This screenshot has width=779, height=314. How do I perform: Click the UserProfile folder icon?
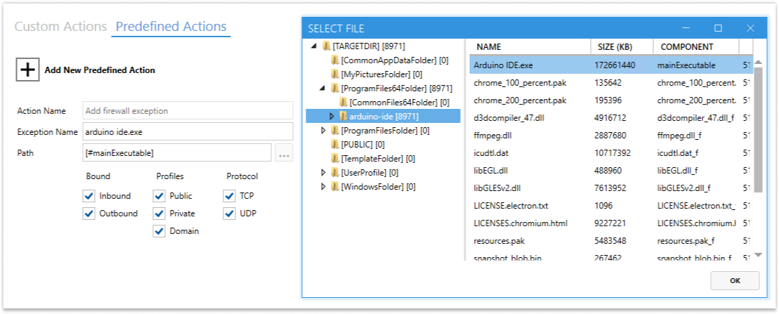[335, 172]
